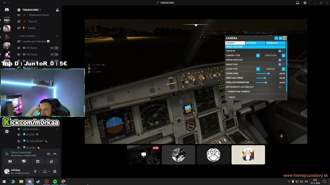This screenshot has width=330, height=185.
Task: Toggle the TRACK IR switch
Action: pos(282,51)
